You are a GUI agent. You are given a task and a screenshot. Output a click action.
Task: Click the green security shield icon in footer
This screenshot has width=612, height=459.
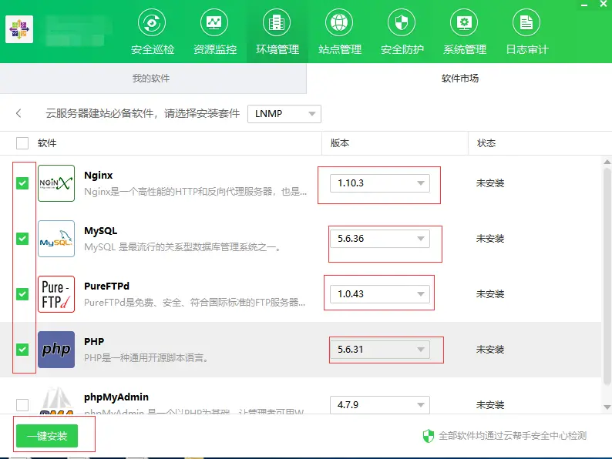(x=428, y=436)
